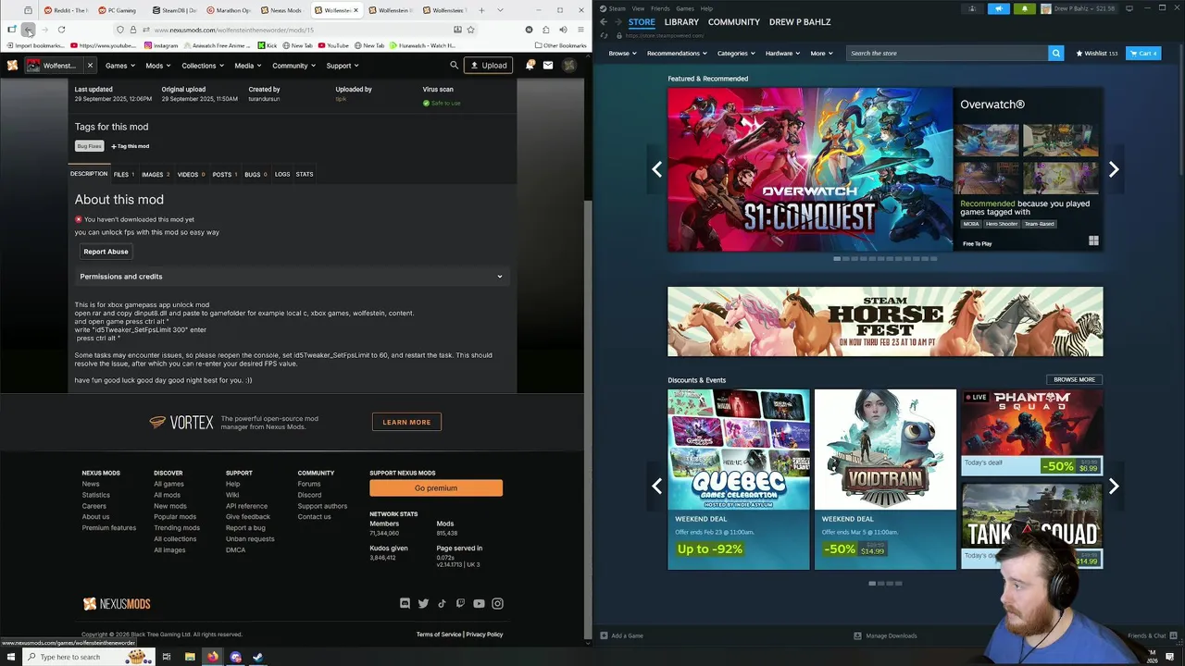Reload the Nexus Mods page
The height and width of the screenshot is (666, 1185).
click(61, 30)
